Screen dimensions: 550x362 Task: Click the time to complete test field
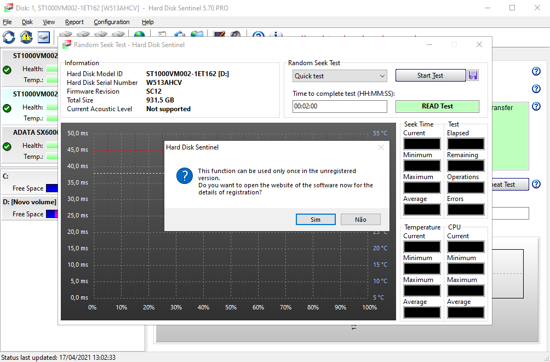[340, 106]
